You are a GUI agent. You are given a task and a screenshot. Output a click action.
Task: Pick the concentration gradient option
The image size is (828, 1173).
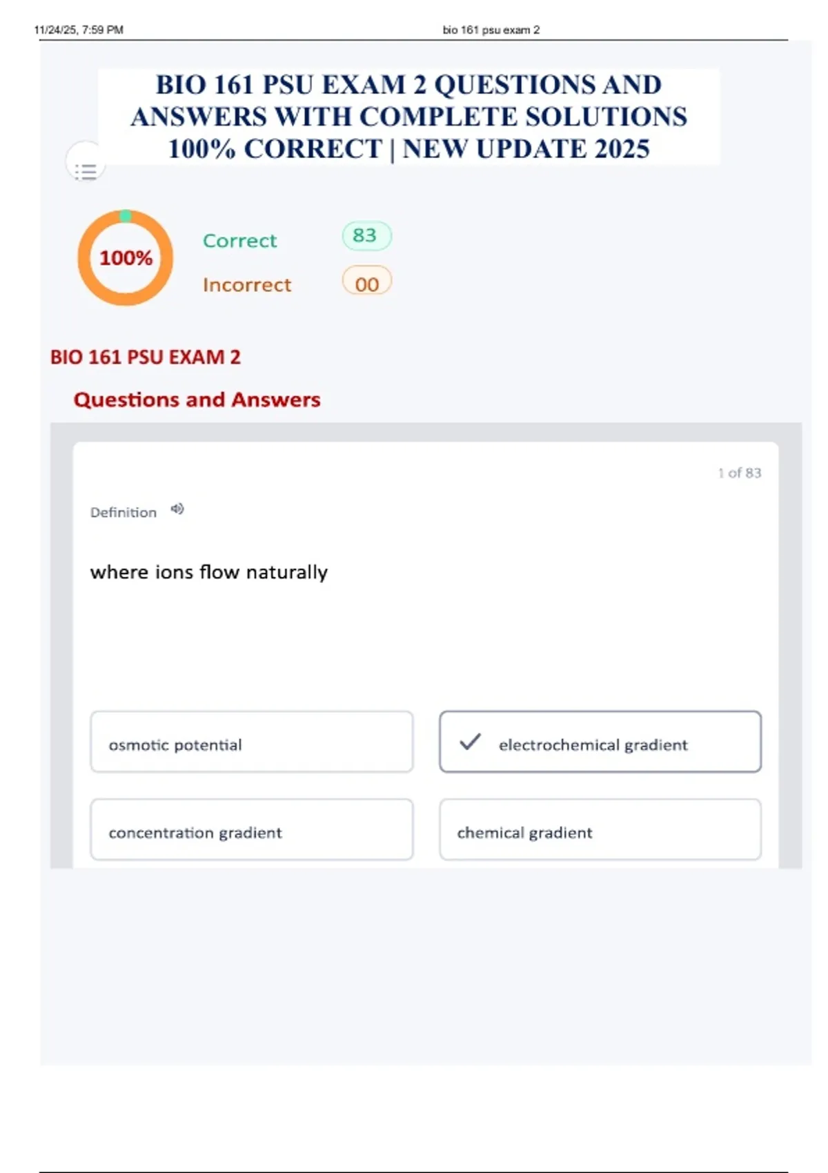point(252,830)
